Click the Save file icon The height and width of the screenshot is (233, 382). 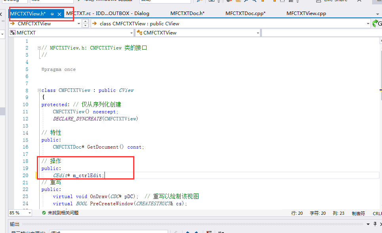tap(211, 1)
